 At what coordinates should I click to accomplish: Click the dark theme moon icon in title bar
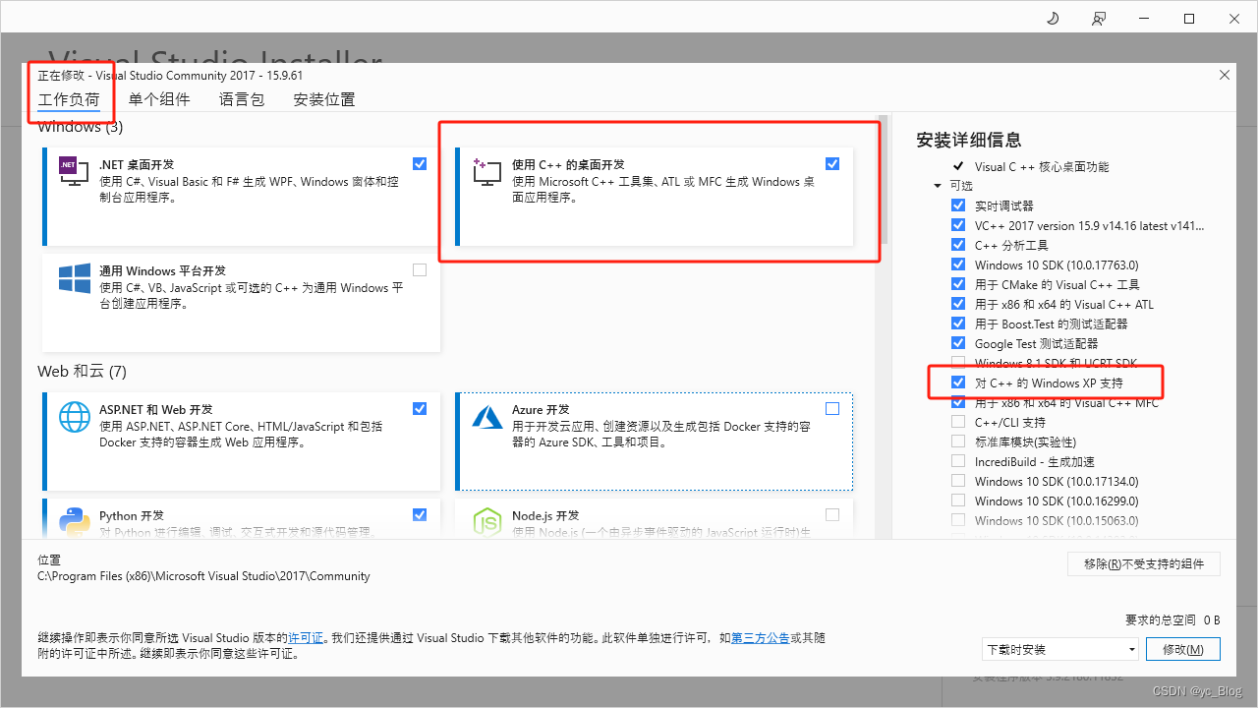[x=1052, y=18]
